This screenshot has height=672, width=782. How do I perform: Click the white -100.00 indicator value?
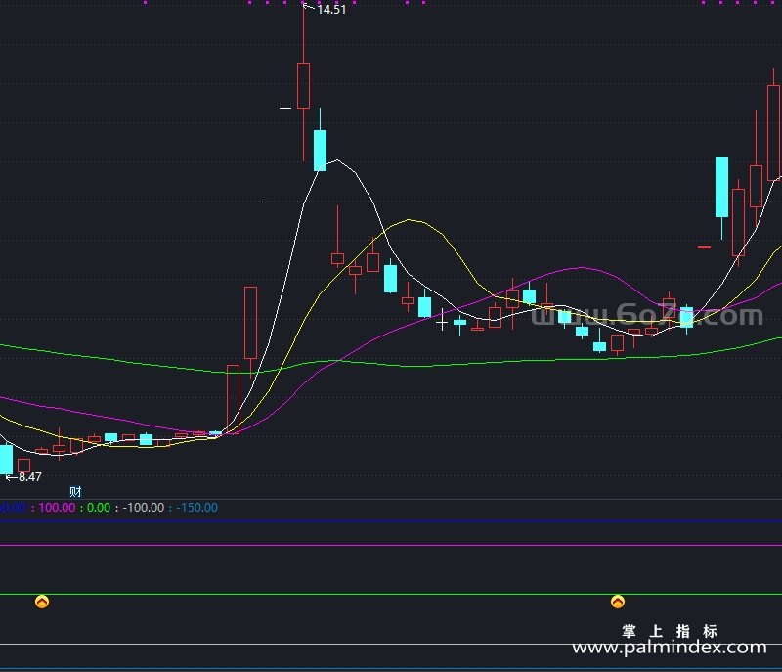point(143,508)
